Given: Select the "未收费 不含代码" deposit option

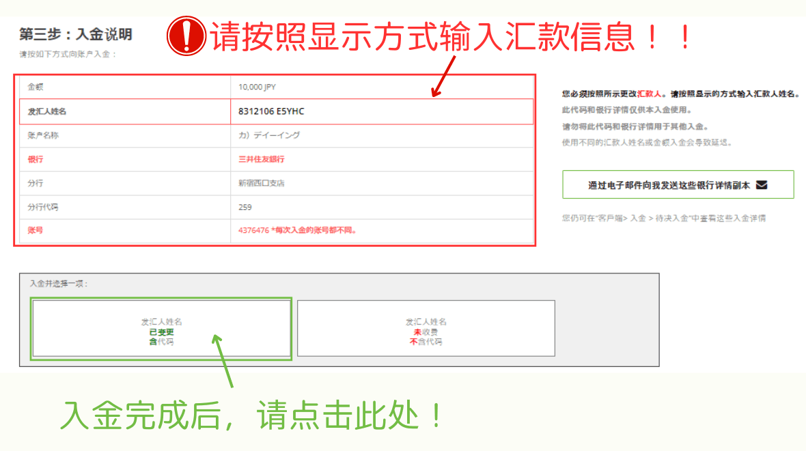Looking at the screenshot, I should tap(425, 328).
